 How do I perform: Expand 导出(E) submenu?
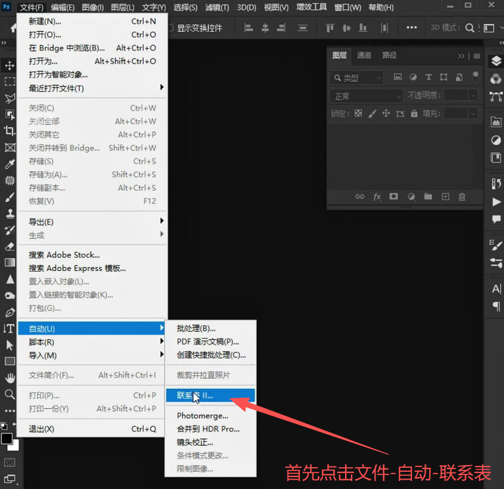click(x=93, y=222)
